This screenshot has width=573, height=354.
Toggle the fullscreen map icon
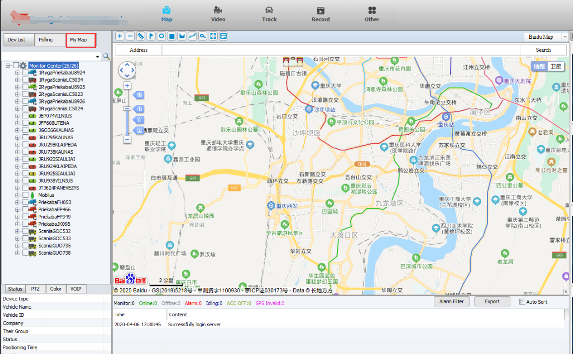coord(213,36)
